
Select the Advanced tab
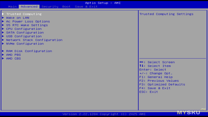29,6
